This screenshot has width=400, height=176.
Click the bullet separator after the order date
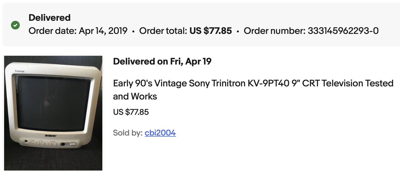[x=133, y=31]
